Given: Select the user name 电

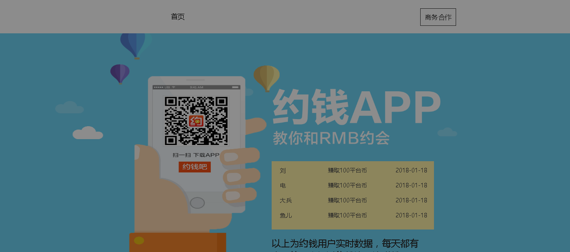Looking at the screenshot, I should (x=283, y=185).
